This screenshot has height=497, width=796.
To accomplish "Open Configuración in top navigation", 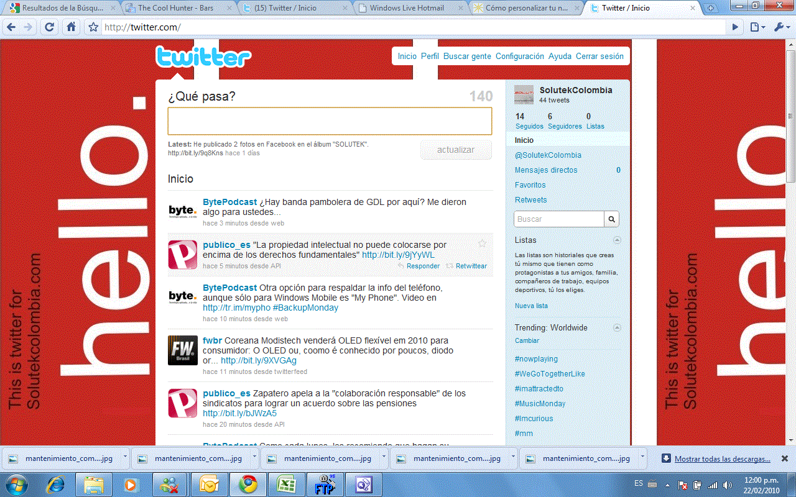I will tap(520, 56).
